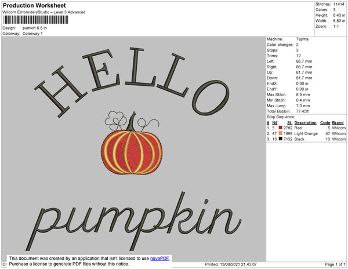Click the Max Stitch value 8.9 mm
This screenshot has height=269, width=348.
point(303,94)
